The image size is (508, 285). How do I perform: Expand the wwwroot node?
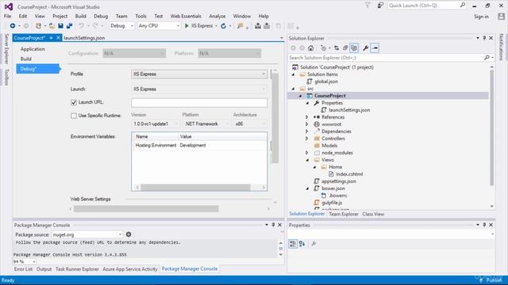pos(306,124)
